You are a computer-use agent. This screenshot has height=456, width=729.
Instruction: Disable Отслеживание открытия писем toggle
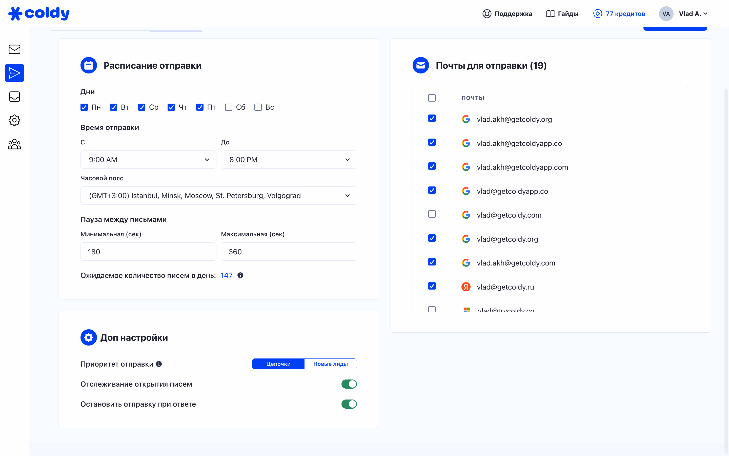pos(349,384)
